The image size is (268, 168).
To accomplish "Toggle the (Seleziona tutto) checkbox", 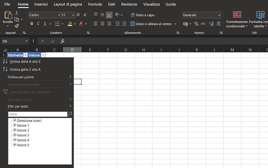I will (x=14, y=120).
